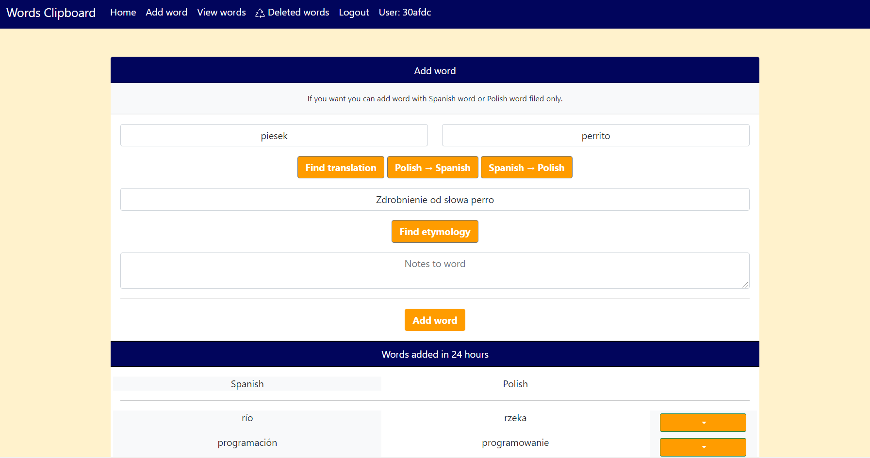The image size is (870, 458).
Task: Click the word río
Action: (x=247, y=418)
